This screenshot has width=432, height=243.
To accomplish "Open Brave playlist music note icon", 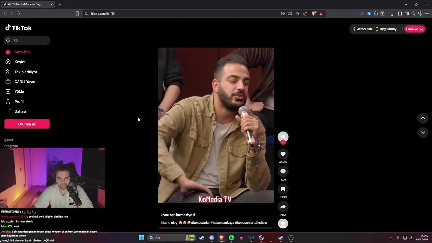I will click(x=393, y=13).
